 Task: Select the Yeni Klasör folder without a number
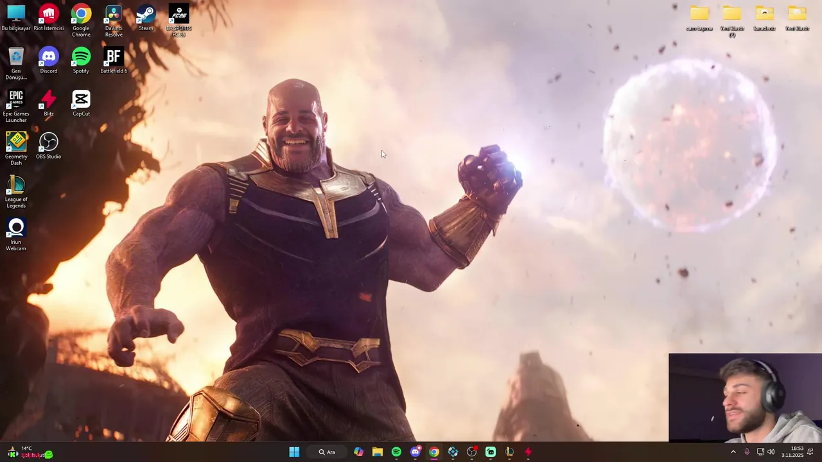(x=797, y=18)
